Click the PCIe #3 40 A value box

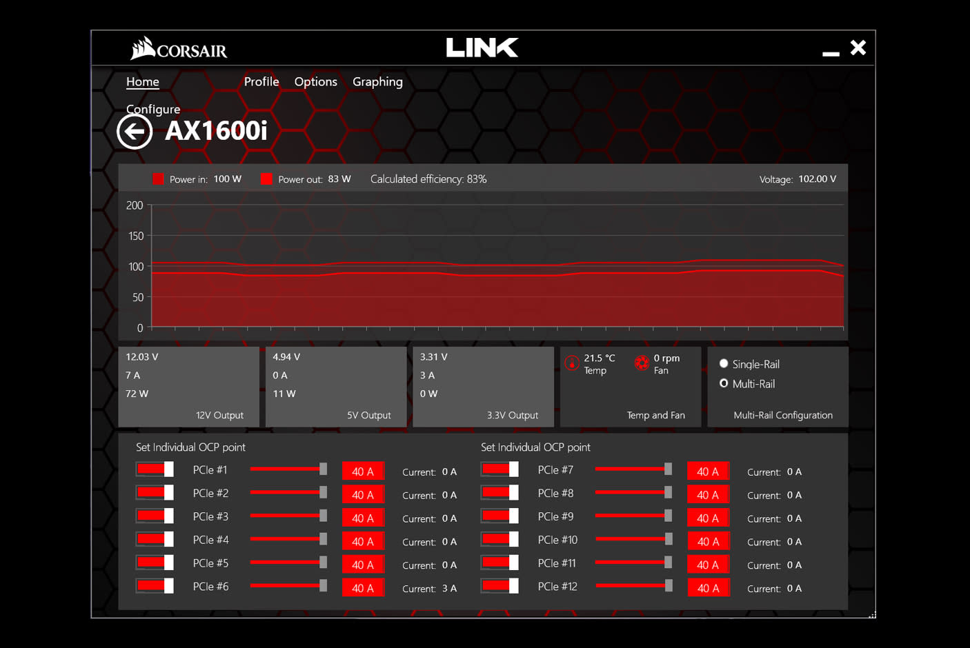click(363, 518)
